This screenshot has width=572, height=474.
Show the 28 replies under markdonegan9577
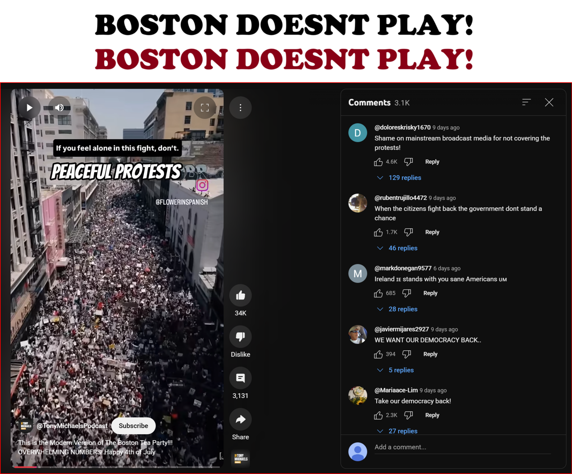397,309
